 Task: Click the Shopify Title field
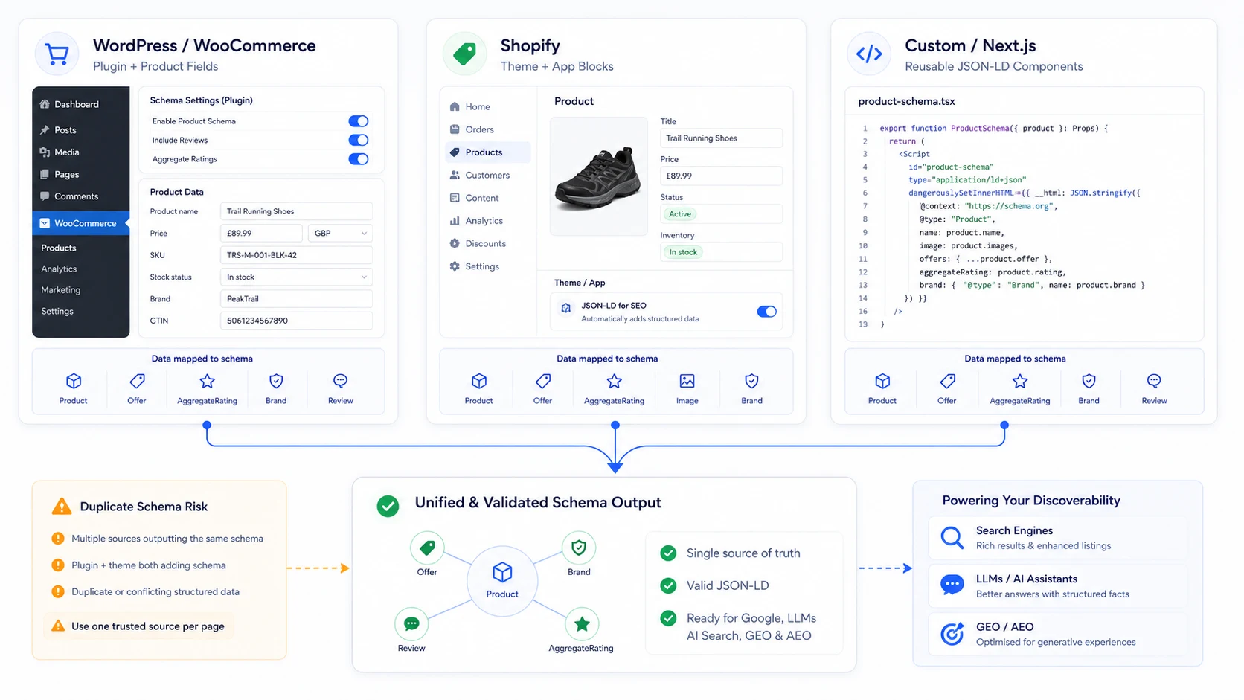pyautogui.click(x=721, y=138)
